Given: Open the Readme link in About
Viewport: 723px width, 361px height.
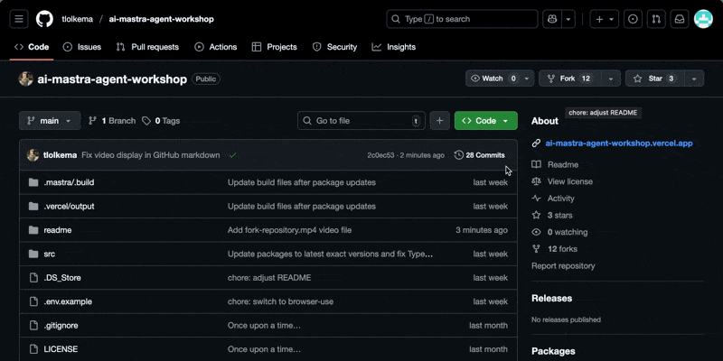Looking at the screenshot, I should (x=562, y=164).
